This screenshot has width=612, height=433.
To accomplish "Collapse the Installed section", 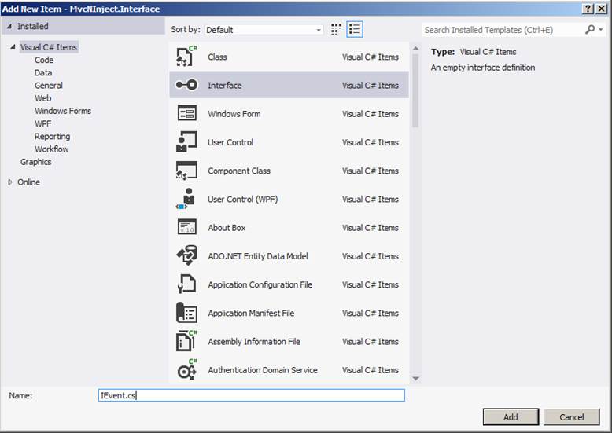I will [9, 26].
